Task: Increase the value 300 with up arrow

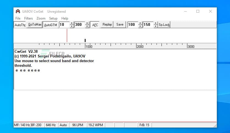Action: [87, 23]
